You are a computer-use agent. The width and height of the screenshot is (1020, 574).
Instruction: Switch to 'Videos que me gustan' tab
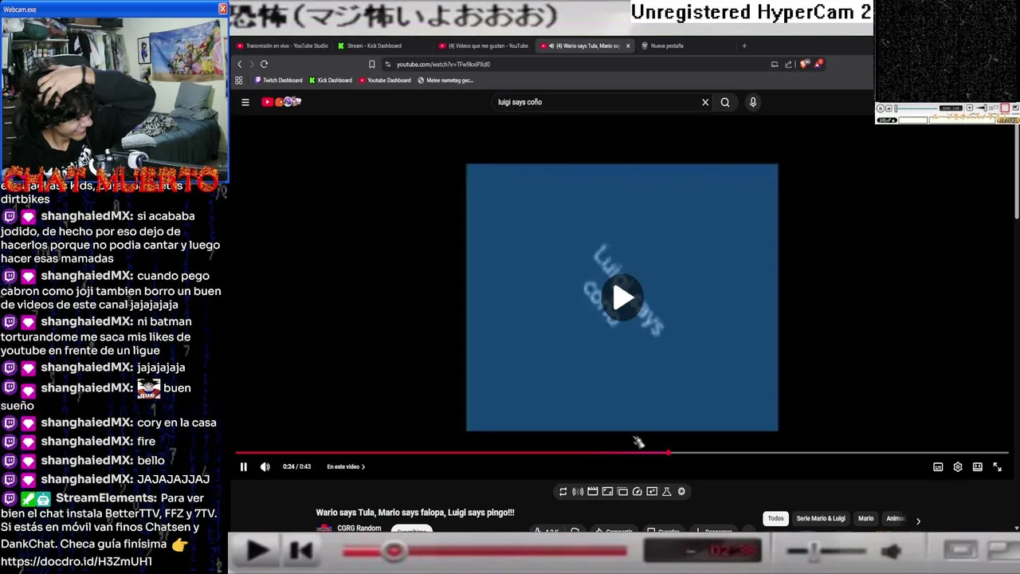tap(484, 46)
